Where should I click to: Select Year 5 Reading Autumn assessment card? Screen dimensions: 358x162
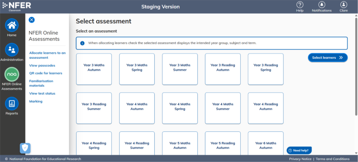[x=222, y=143]
